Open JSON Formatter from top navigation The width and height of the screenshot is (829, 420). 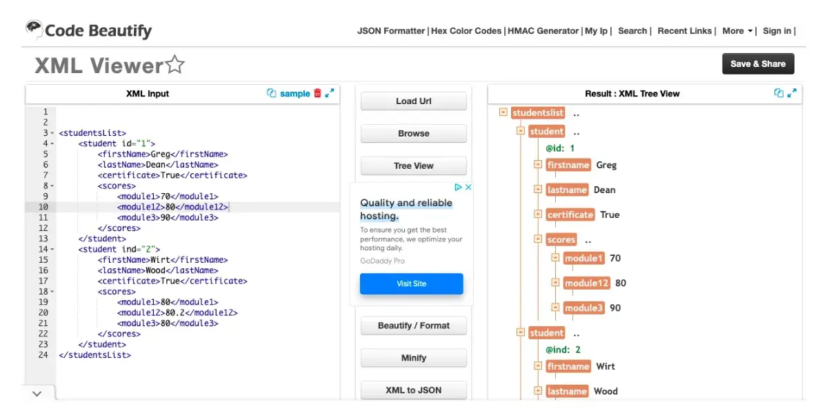coord(390,31)
